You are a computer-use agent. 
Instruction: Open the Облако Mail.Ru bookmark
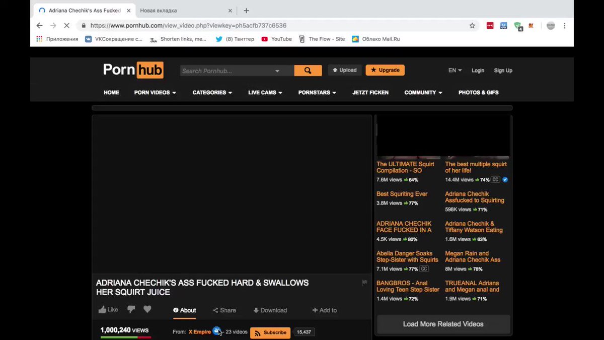376,39
